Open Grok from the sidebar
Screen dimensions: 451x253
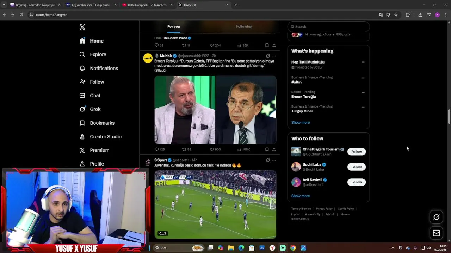click(90, 109)
